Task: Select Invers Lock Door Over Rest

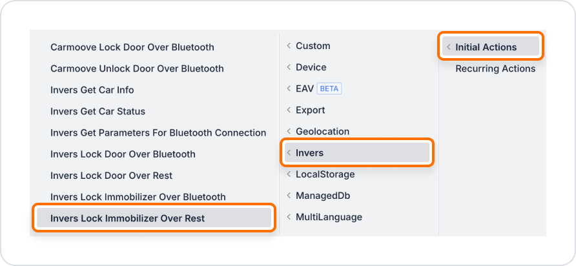Action: point(111,176)
